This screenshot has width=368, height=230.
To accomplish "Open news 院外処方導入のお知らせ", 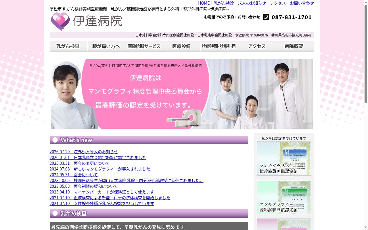I will tap(84, 152).
